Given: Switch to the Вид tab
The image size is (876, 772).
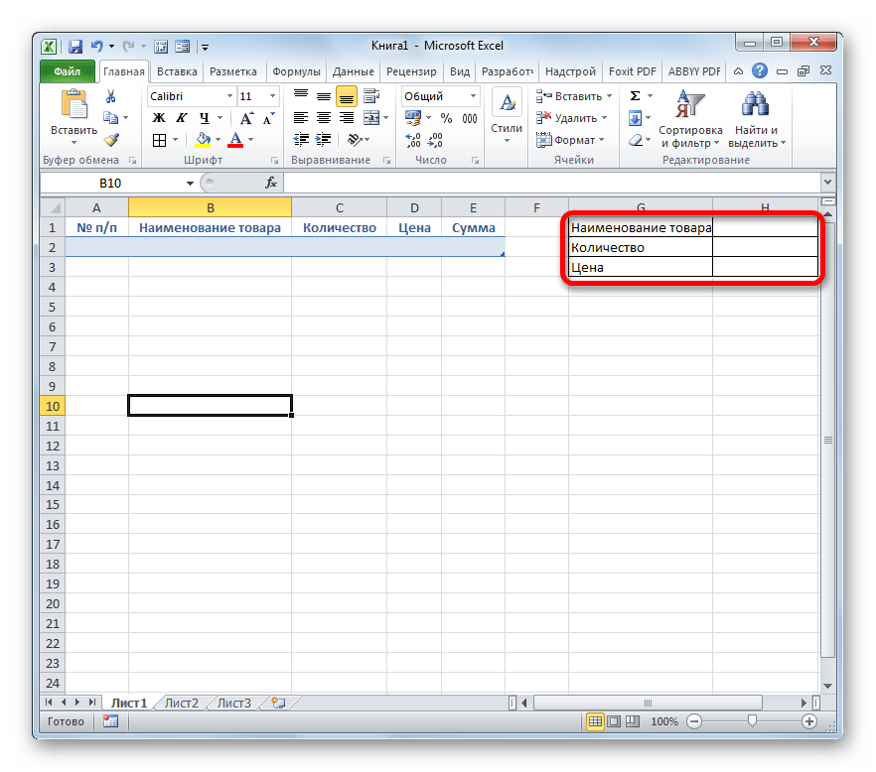Looking at the screenshot, I should (x=460, y=71).
